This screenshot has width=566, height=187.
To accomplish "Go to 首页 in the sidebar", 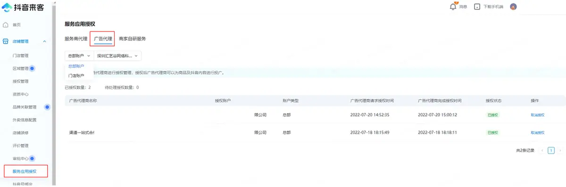I will (x=17, y=24).
